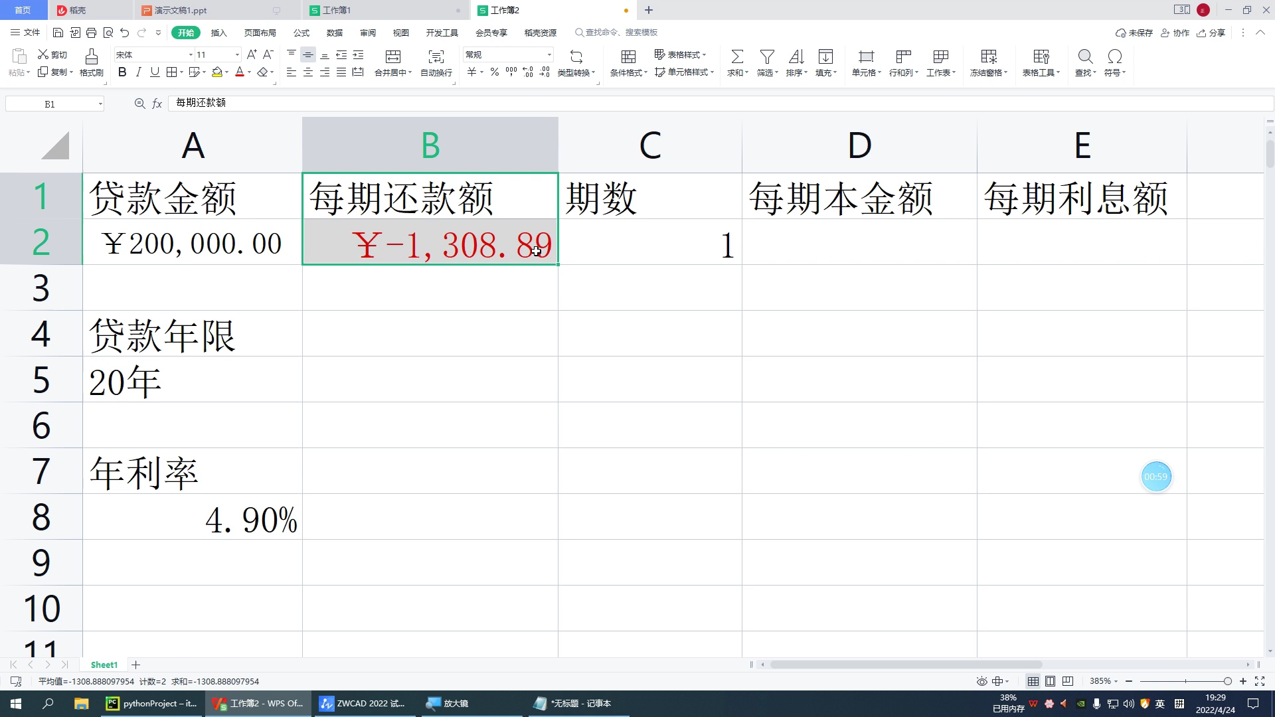Toggle Underline formatting
Viewport: 1275px width, 717px height.
click(x=155, y=72)
